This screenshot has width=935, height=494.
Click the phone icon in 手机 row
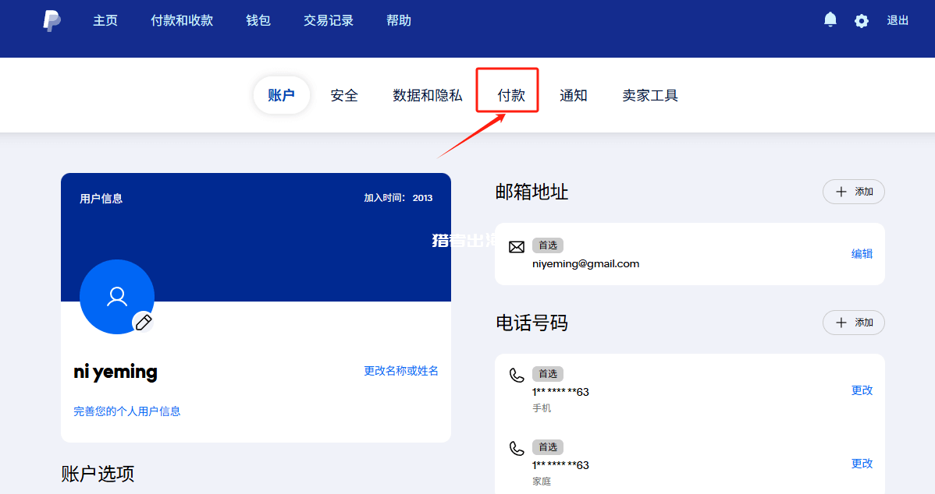tap(517, 375)
